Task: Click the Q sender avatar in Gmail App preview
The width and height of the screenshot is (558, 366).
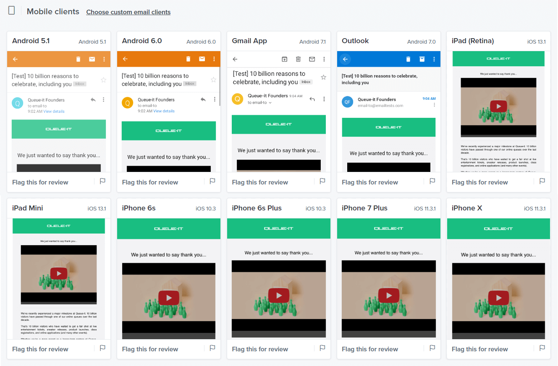Action: [x=237, y=99]
